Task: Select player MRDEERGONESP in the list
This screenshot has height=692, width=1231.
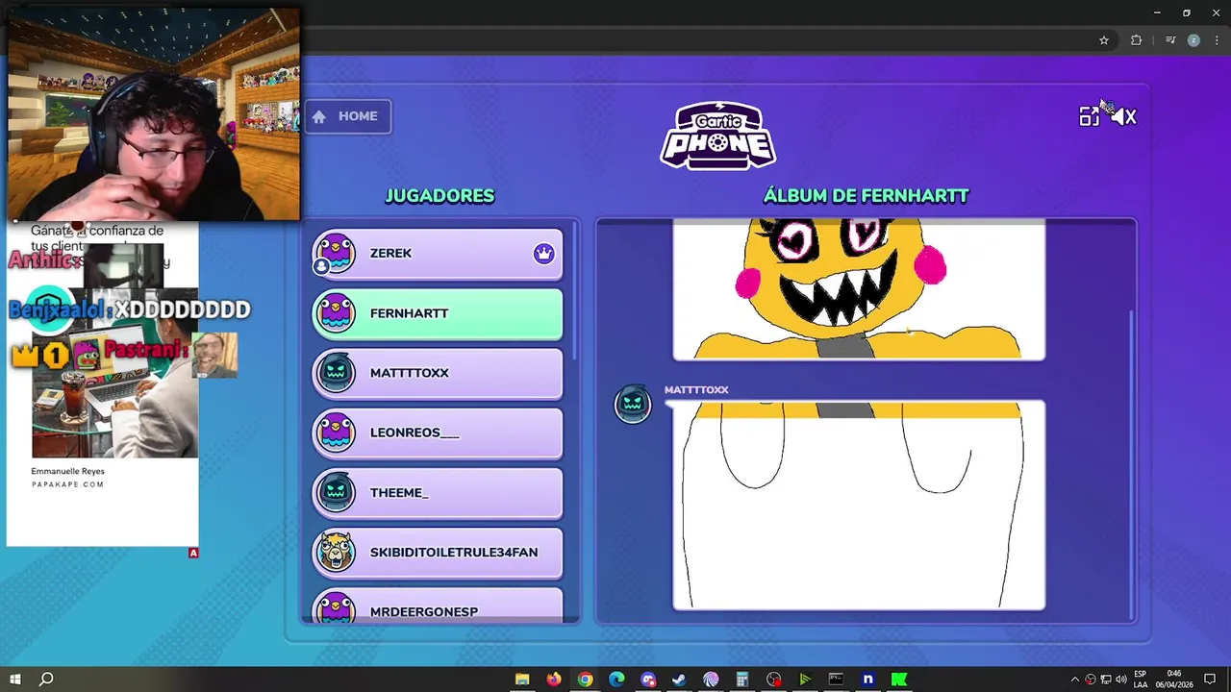Action: click(x=438, y=607)
